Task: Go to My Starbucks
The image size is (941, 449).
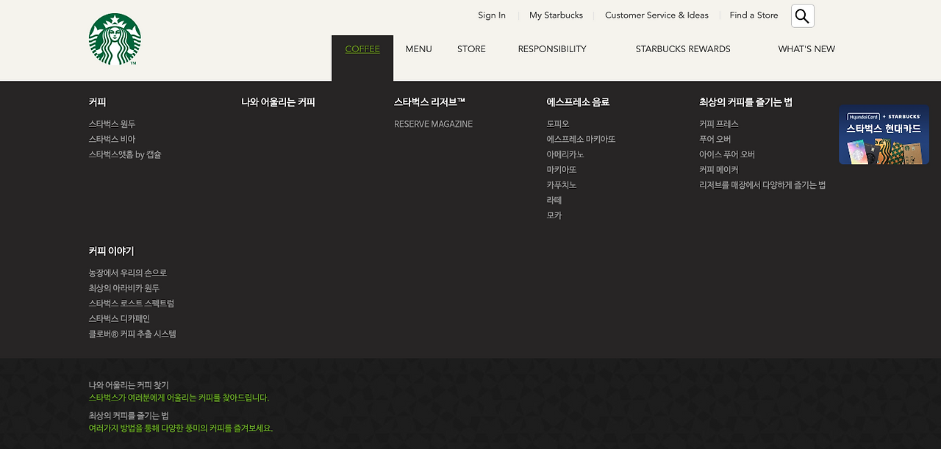Action: (x=556, y=15)
